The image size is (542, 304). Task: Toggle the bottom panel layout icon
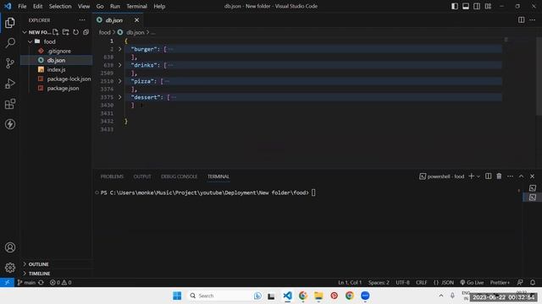[466, 6]
